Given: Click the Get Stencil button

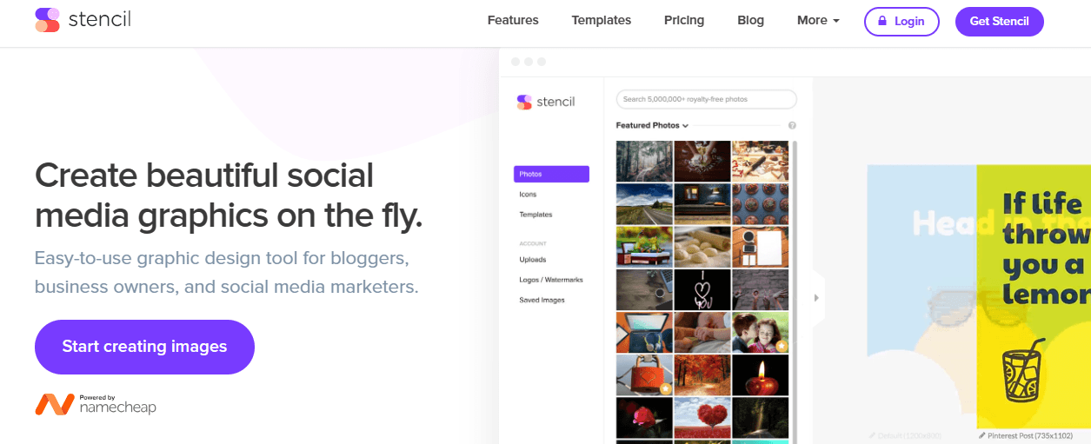Looking at the screenshot, I should point(999,21).
